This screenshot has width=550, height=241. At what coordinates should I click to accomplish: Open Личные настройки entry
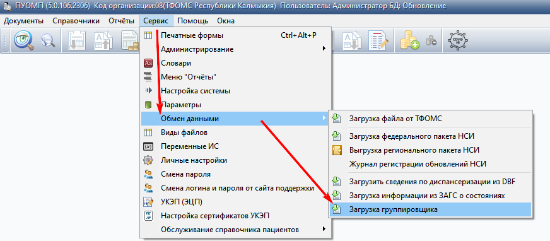point(236,160)
